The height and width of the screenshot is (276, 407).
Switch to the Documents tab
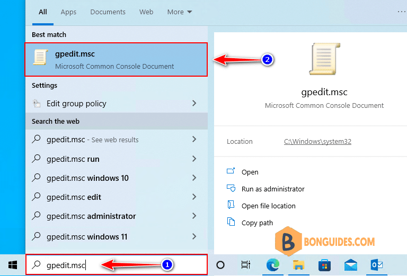pyautogui.click(x=108, y=12)
